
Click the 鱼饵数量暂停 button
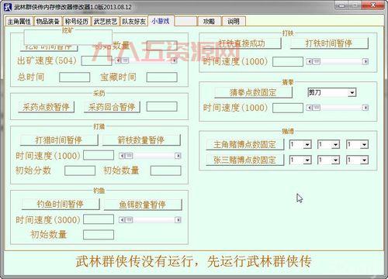(143, 205)
